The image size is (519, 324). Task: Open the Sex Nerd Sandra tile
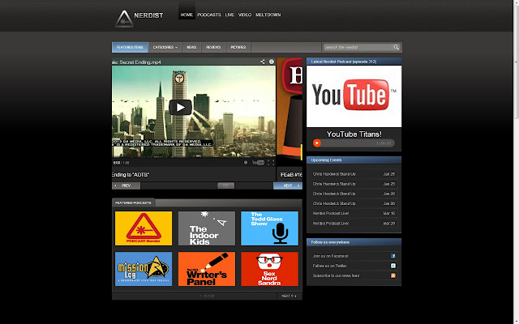pos(269,269)
